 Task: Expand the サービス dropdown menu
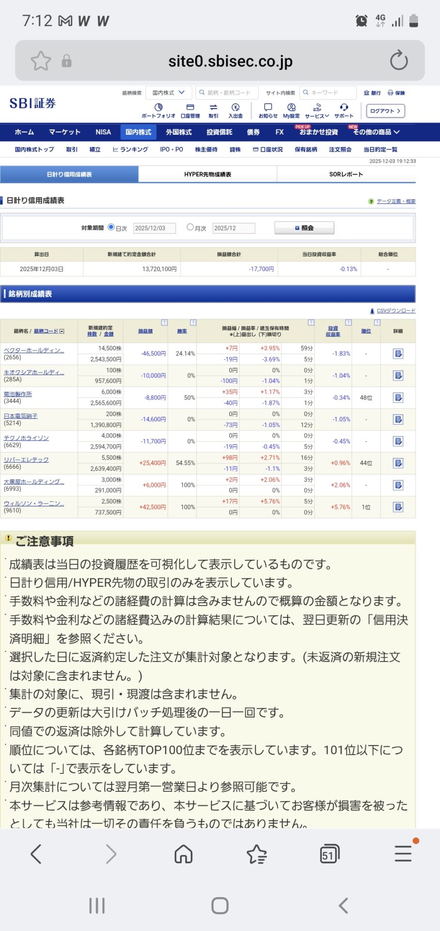coord(317,110)
